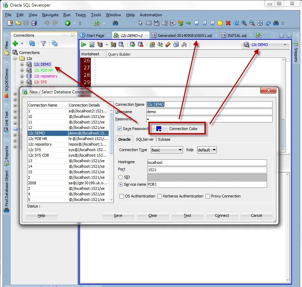Click the Filter funnel icon in Connections

click(x=43, y=44)
